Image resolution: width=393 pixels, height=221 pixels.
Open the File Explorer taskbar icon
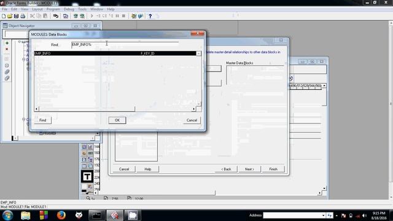26,215
